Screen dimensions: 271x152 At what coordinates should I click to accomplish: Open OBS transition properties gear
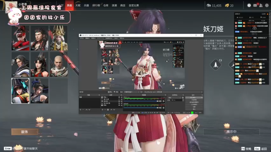point(183,98)
